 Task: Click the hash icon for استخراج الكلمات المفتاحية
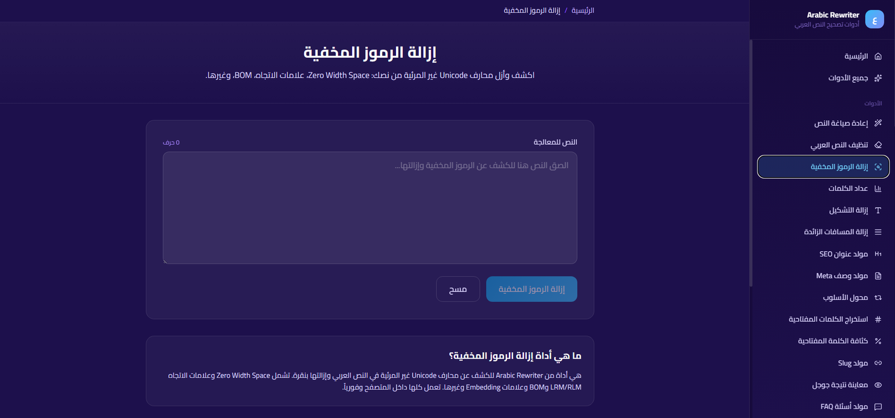point(878,320)
